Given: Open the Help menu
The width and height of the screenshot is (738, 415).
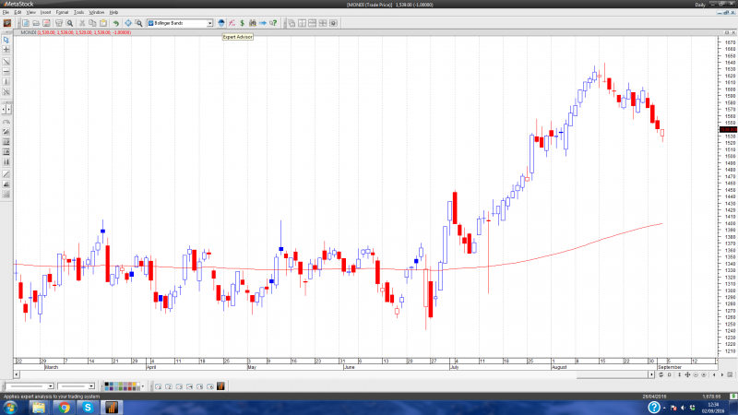Looking at the screenshot, I should [x=113, y=12].
